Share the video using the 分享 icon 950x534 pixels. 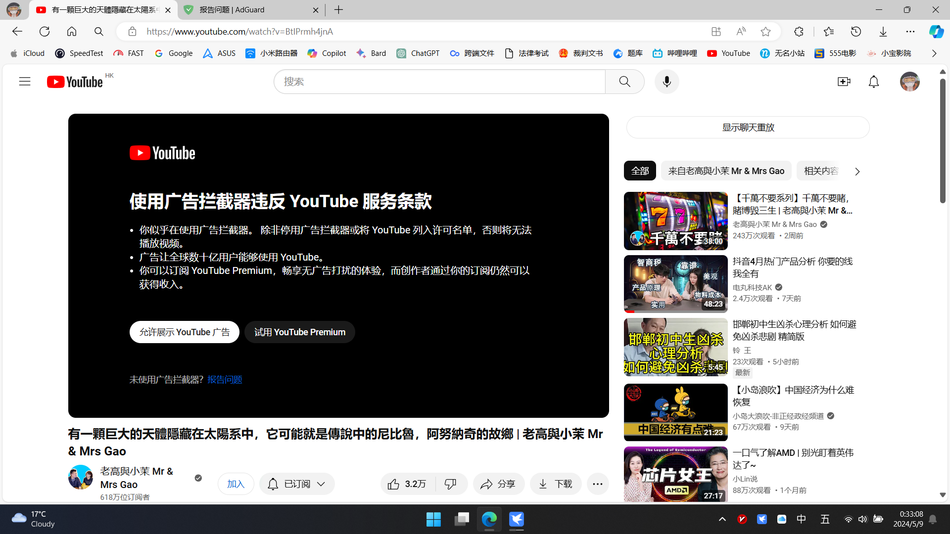[498, 484]
